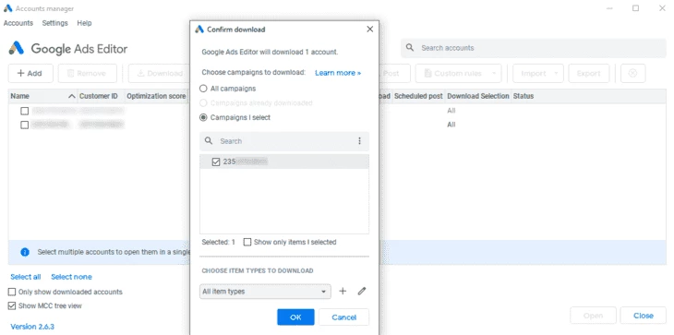
Task: Open the Settings menu
Action: pos(55,23)
